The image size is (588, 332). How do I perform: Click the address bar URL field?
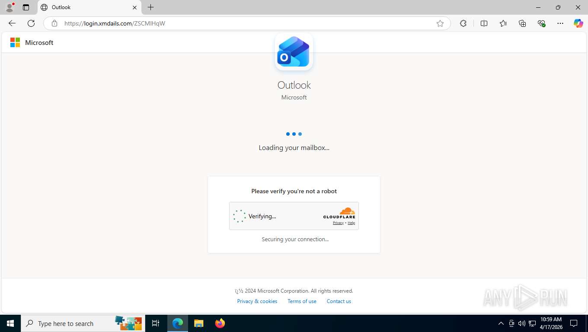247,23
